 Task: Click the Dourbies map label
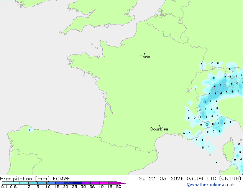pyautogui.click(x=159, y=129)
